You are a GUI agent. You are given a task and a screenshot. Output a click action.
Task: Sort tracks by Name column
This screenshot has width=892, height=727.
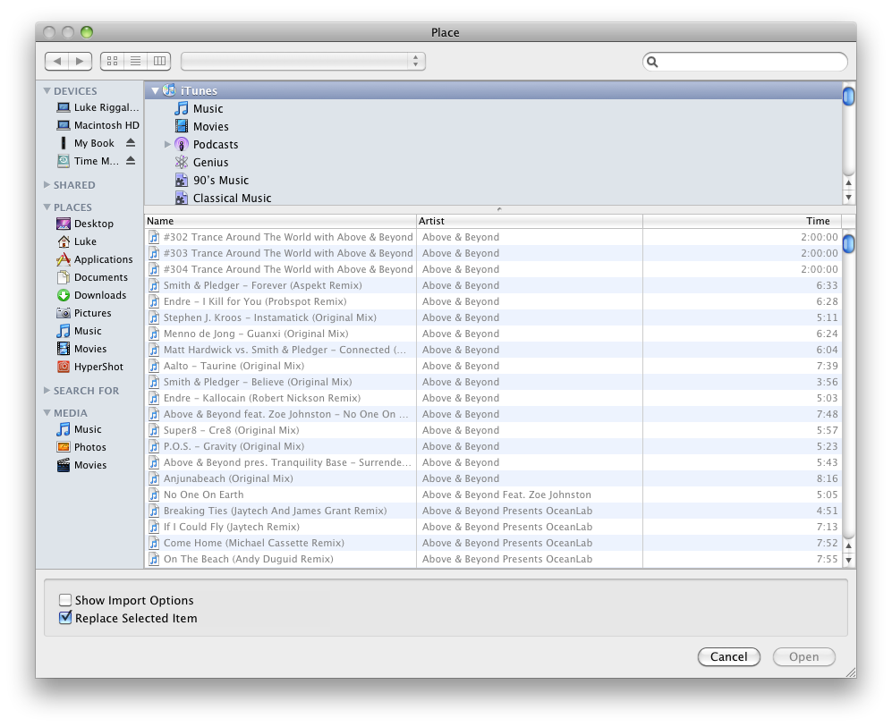coord(280,221)
